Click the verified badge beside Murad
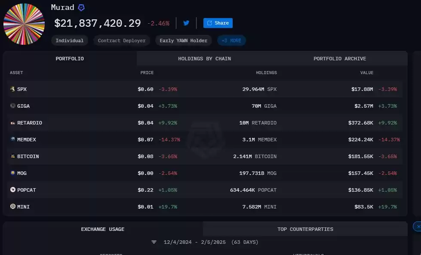 click(81, 7)
